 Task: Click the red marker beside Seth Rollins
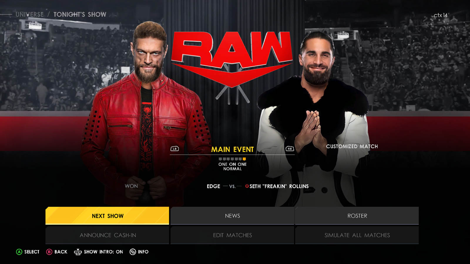pyautogui.click(x=247, y=186)
